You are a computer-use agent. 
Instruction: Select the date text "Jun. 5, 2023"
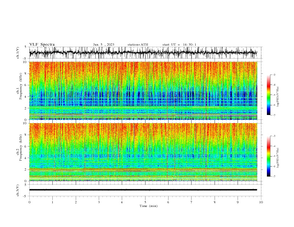pyautogui.click(x=104, y=45)
